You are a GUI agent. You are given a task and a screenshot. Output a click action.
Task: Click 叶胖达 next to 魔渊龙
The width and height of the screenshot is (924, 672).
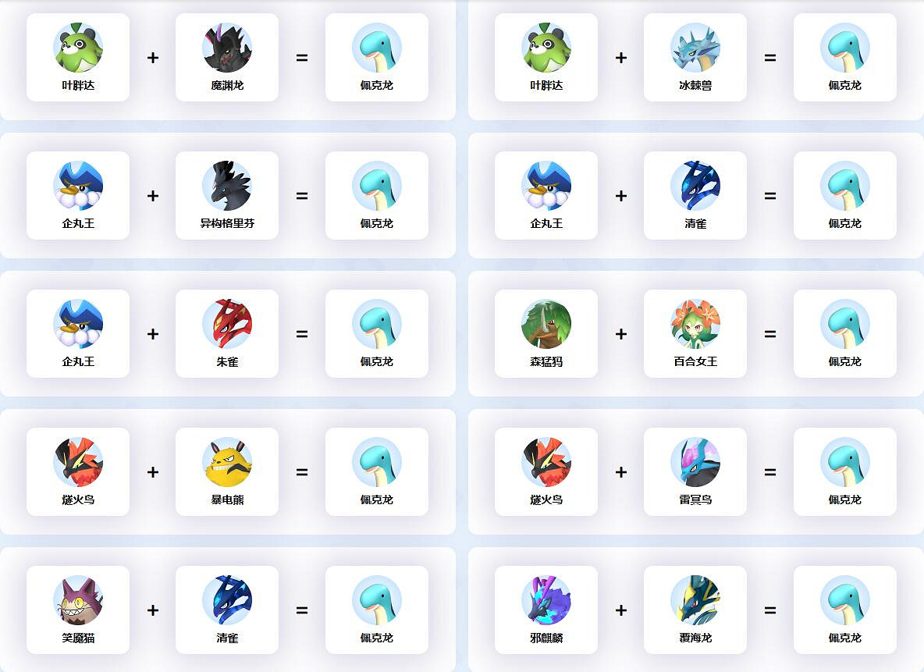(78, 57)
